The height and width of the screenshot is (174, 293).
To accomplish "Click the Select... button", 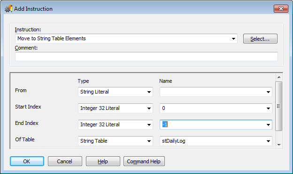I will pyautogui.click(x=260, y=39).
